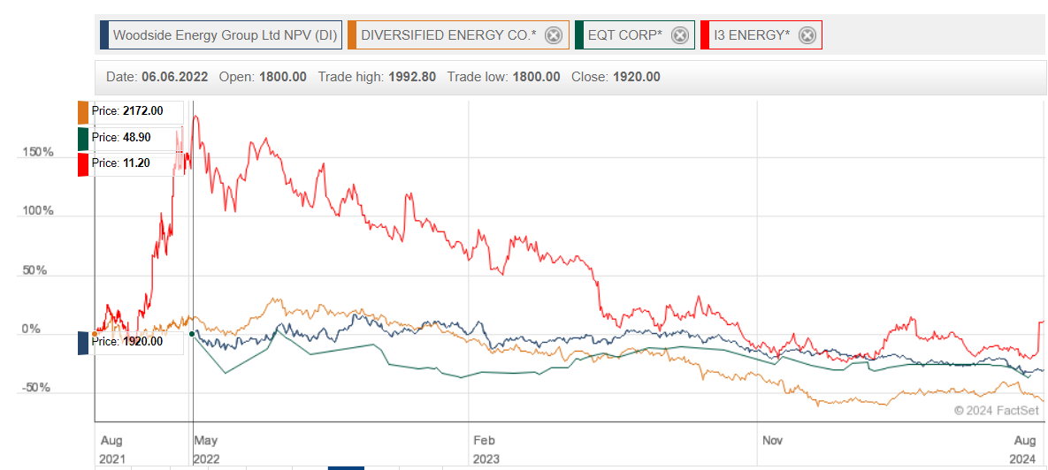1048x470 pixels.
Task: Click the navy Price 1920.00 tooltip
Action: click(130, 342)
